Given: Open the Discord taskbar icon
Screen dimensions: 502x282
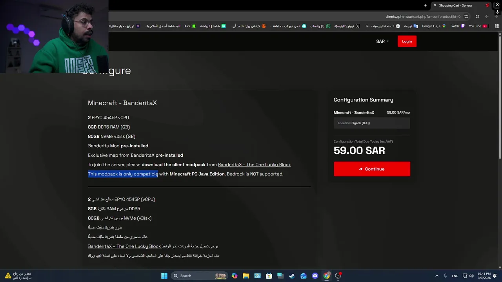Looking at the screenshot, I should [315, 276].
